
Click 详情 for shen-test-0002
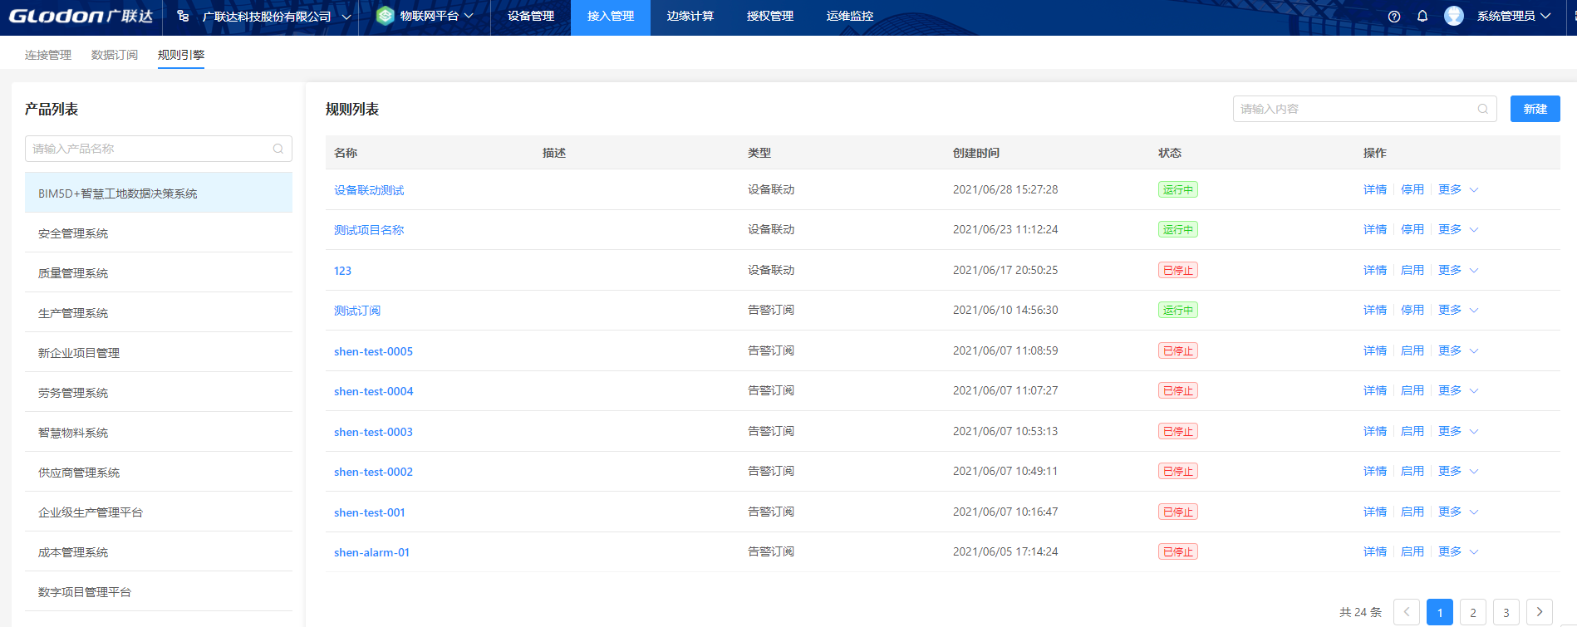(1375, 471)
